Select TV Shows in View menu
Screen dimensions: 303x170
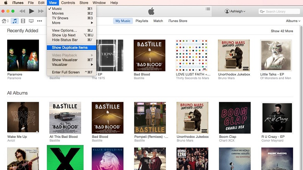click(72, 18)
